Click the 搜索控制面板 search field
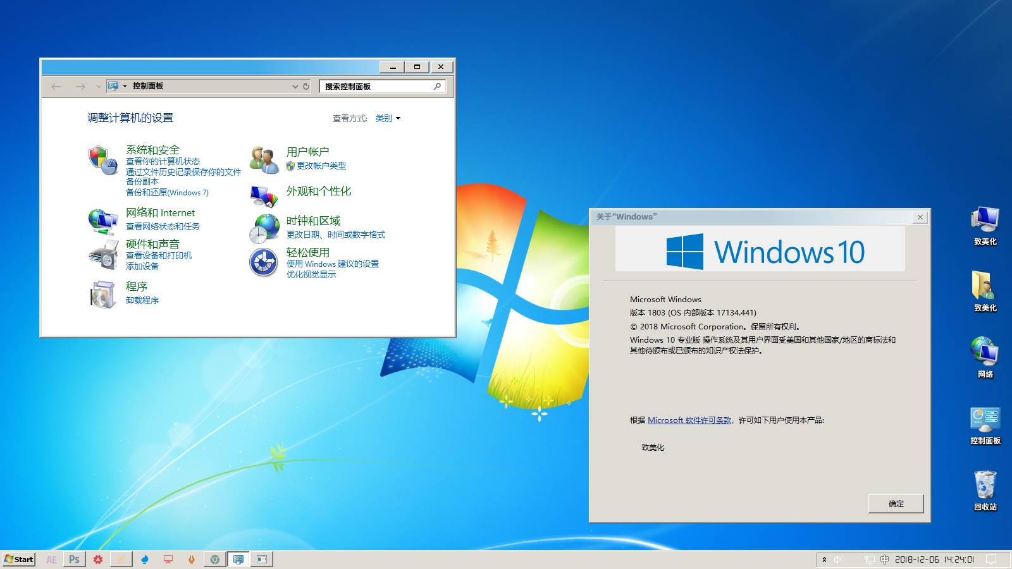The image size is (1012, 569). pyautogui.click(x=382, y=86)
